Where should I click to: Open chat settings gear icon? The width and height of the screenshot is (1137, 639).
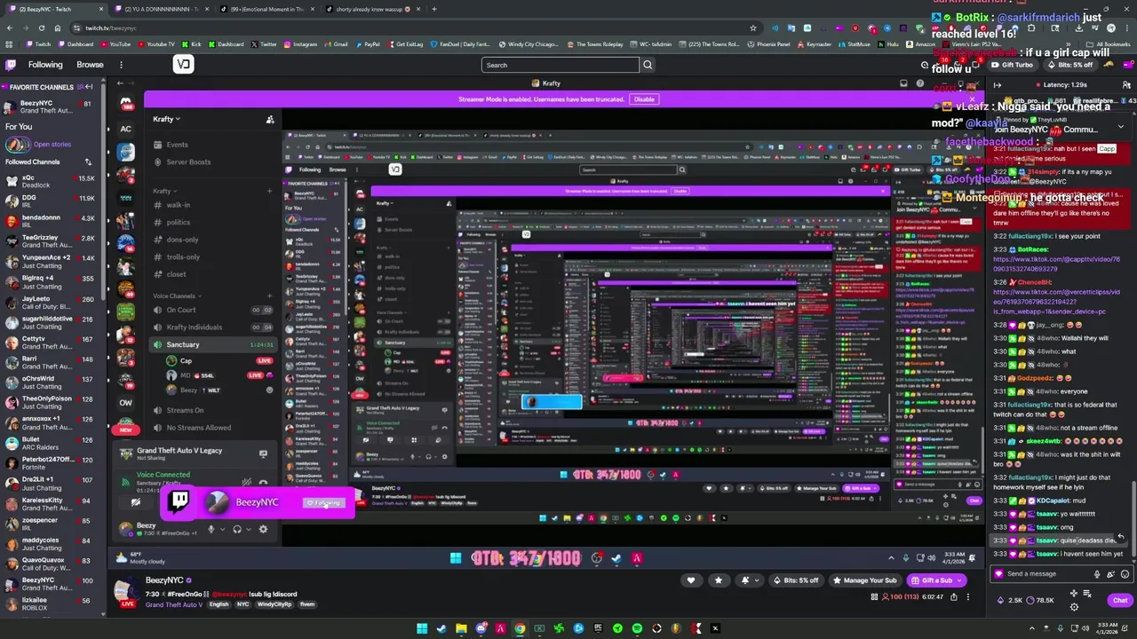coord(1074,607)
